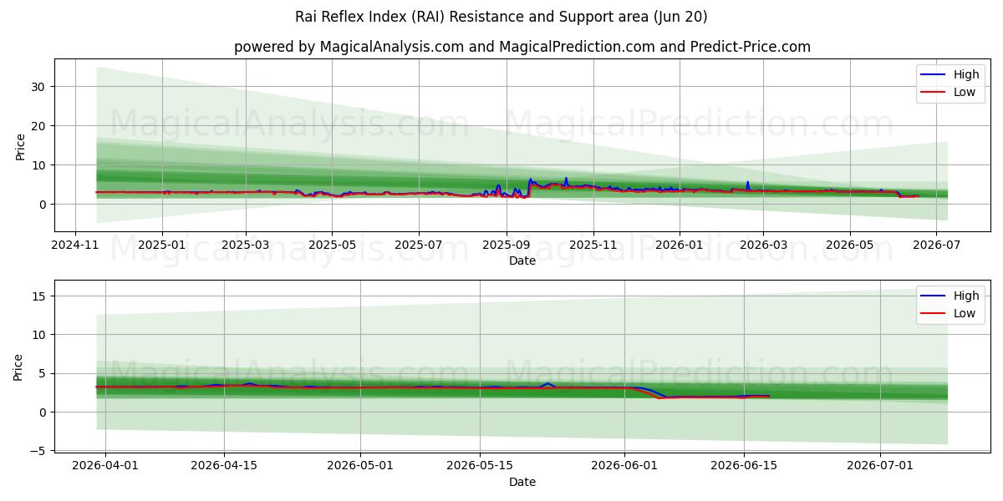Screen dimensions: 1003x501
Task: Click the '2025-09' x-axis label in the top chart
Action: pyautogui.click(x=506, y=246)
